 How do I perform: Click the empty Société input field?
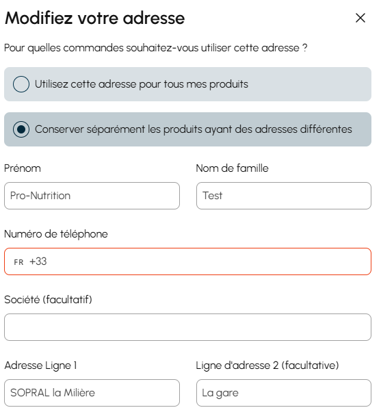(187, 327)
